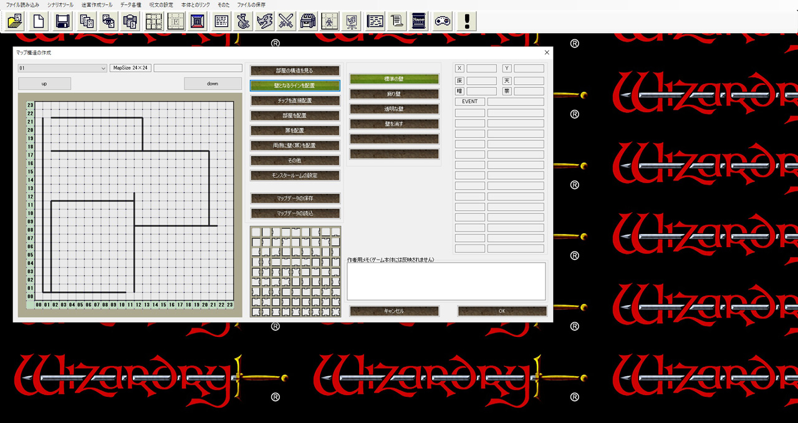Click the キャンセル button
This screenshot has width=798, height=423.
point(394,311)
